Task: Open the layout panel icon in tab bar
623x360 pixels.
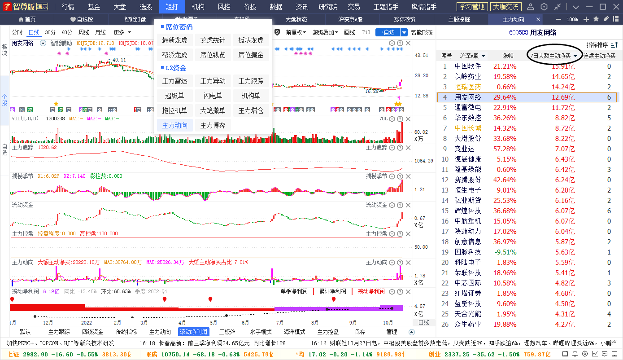Action: pyautogui.click(x=616, y=19)
